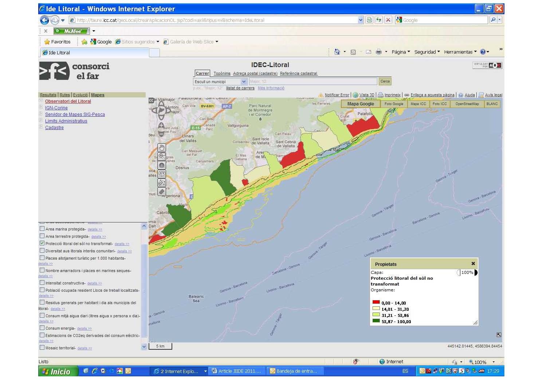The width and height of the screenshot is (535, 384).
Task: Click the Enllaça a aquesta pàgina link
Action: [x=432, y=95]
